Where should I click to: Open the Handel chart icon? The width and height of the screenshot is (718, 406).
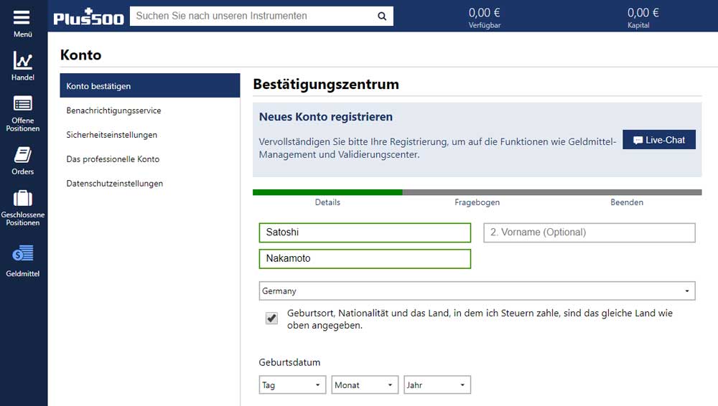pyautogui.click(x=22, y=60)
